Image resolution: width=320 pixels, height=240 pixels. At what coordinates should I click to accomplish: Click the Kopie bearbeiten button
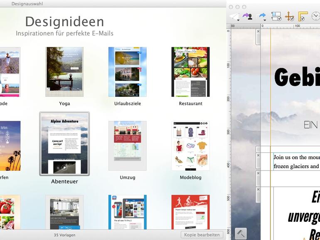(x=202, y=235)
